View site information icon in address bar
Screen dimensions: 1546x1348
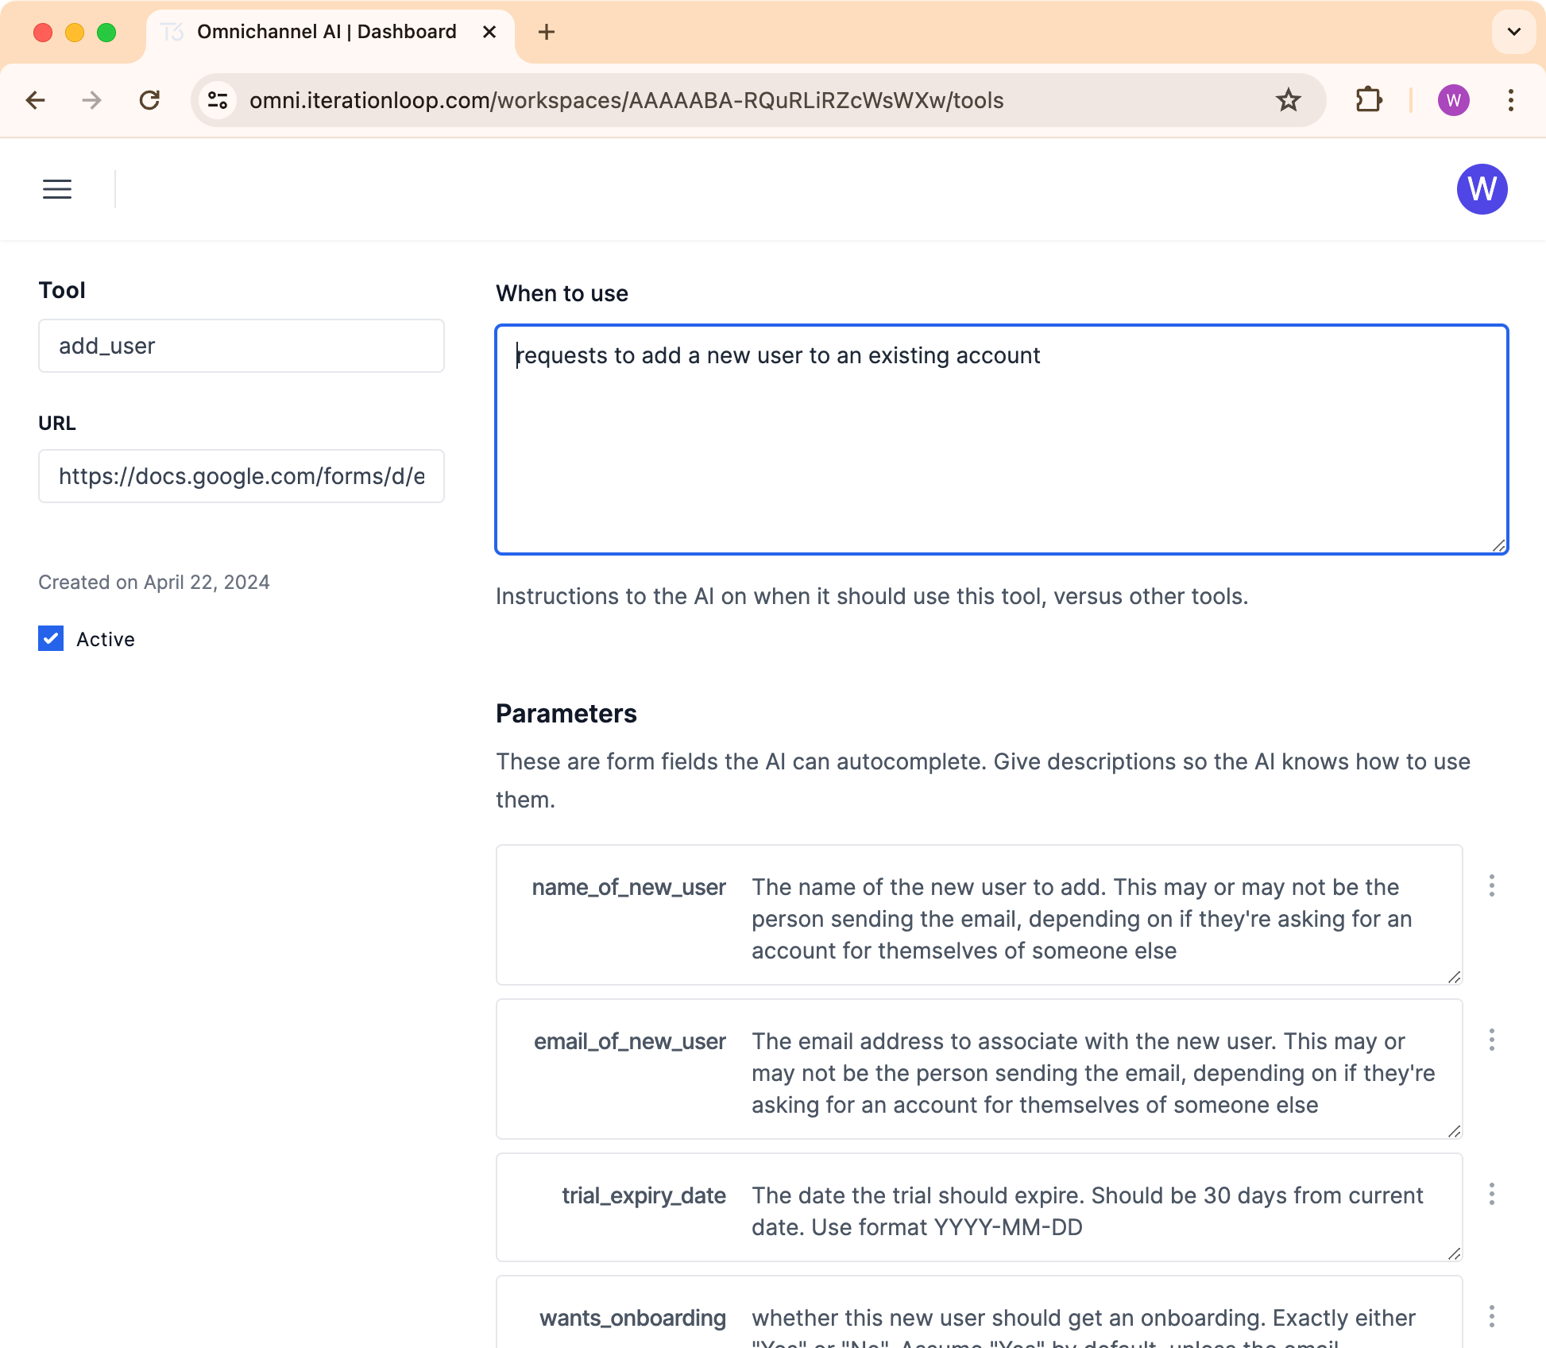tap(218, 100)
